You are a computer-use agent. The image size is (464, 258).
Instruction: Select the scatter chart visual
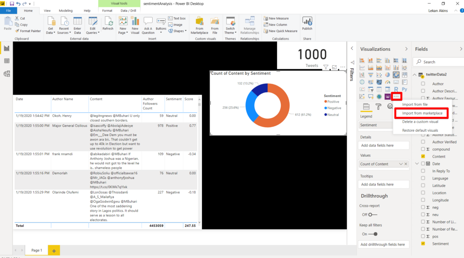click(x=379, y=75)
